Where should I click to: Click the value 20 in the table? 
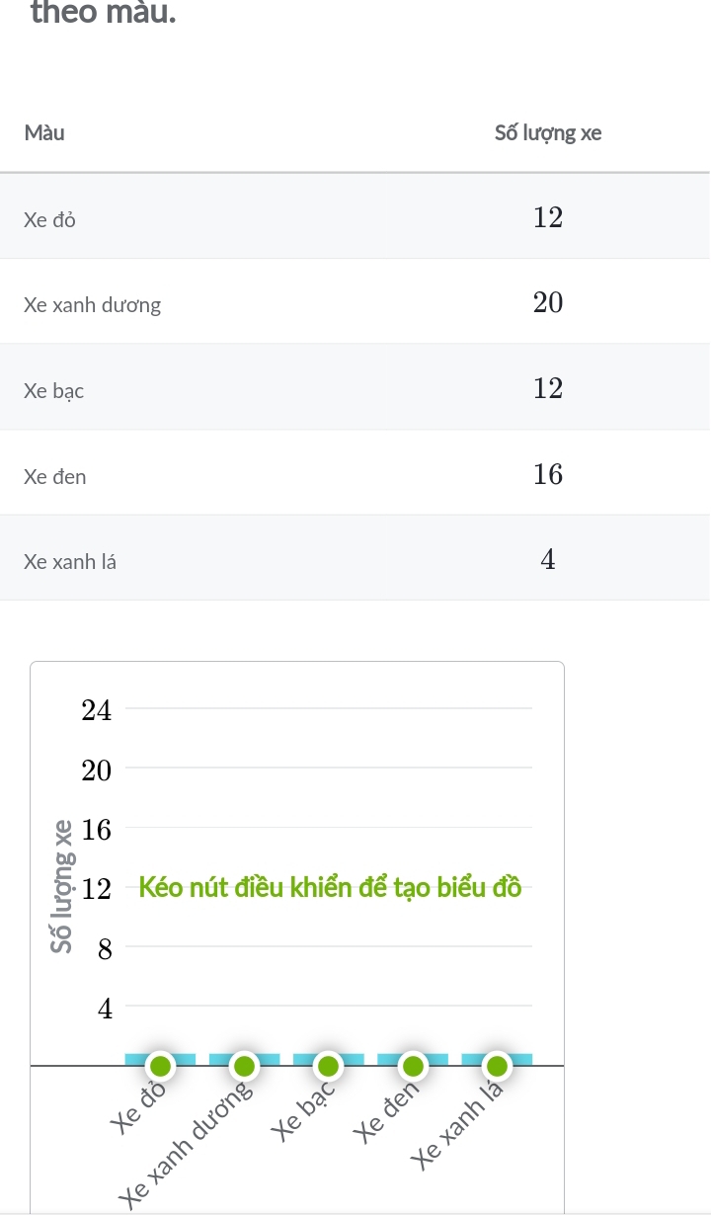tap(548, 303)
